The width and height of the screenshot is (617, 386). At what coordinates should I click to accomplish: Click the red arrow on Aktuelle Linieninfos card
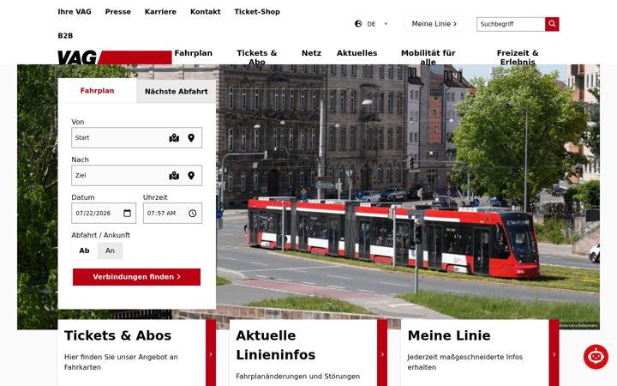382,353
